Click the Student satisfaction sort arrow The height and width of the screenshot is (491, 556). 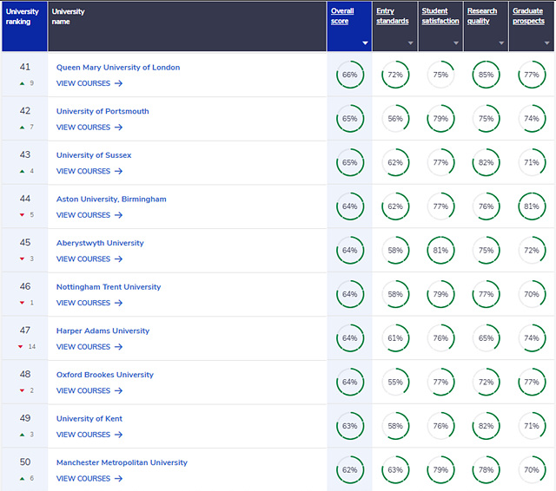(x=456, y=43)
